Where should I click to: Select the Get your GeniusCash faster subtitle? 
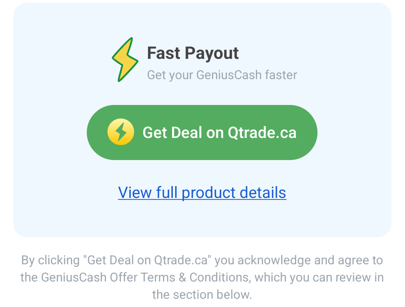click(x=222, y=75)
